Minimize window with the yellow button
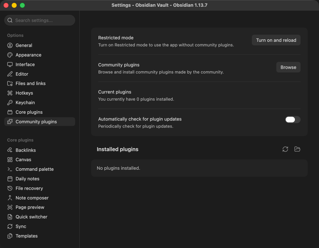Viewport: 319px width, 248px height. click(x=14, y=5)
